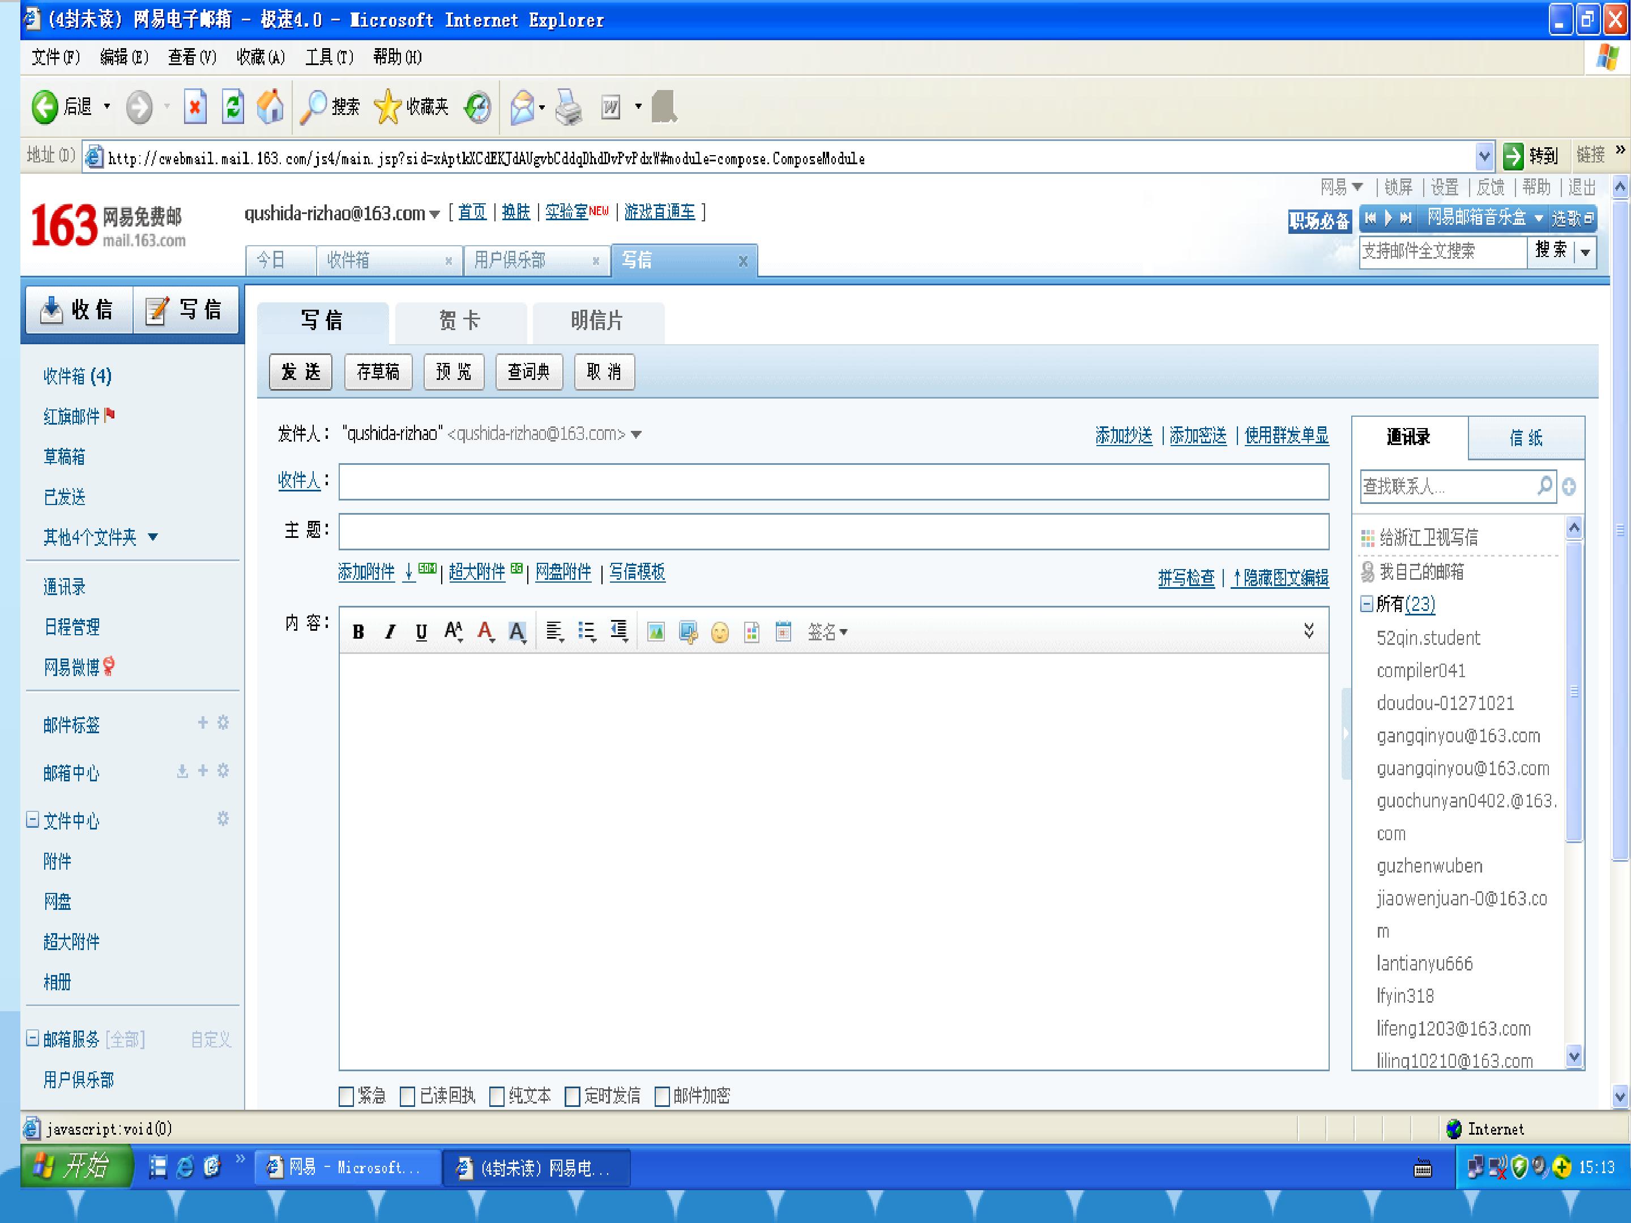Add new contact with plus icon
This screenshot has width=1631, height=1223.
click(x=1569, y=486)
